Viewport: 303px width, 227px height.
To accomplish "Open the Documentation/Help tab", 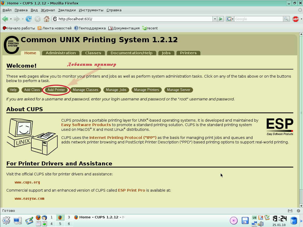I will tap(132, 53).
